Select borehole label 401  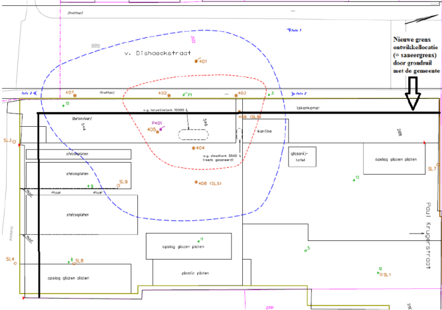pyautogui.click(x=203, y=61)
